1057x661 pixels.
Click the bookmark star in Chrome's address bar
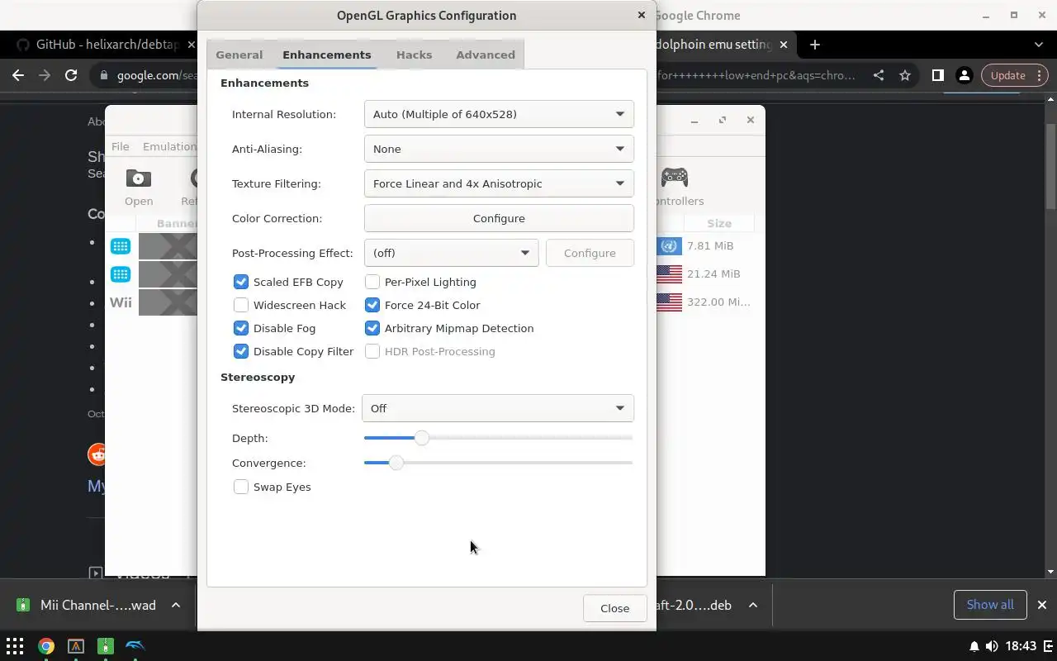point(905,75)
